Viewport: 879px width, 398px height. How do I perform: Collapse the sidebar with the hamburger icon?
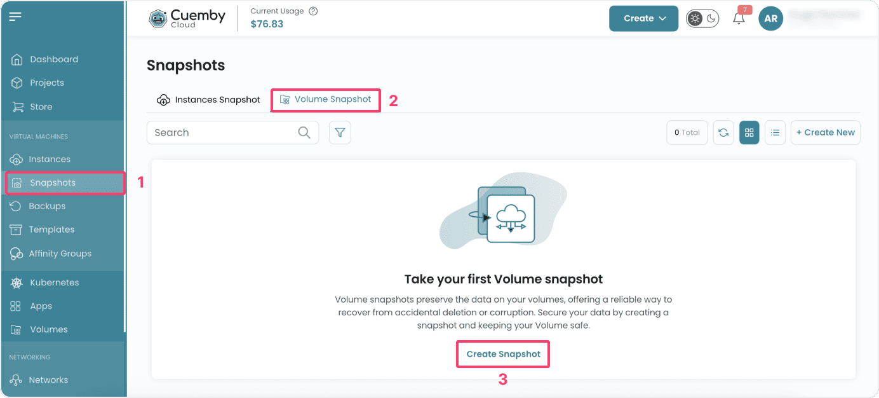coord(15,17)
